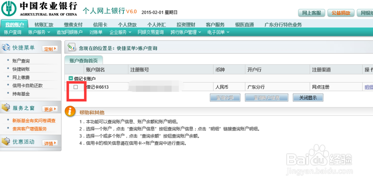Open the 广东分行特色业务 tab
This screenshot has height=184, width=373.
click(283, 25)
